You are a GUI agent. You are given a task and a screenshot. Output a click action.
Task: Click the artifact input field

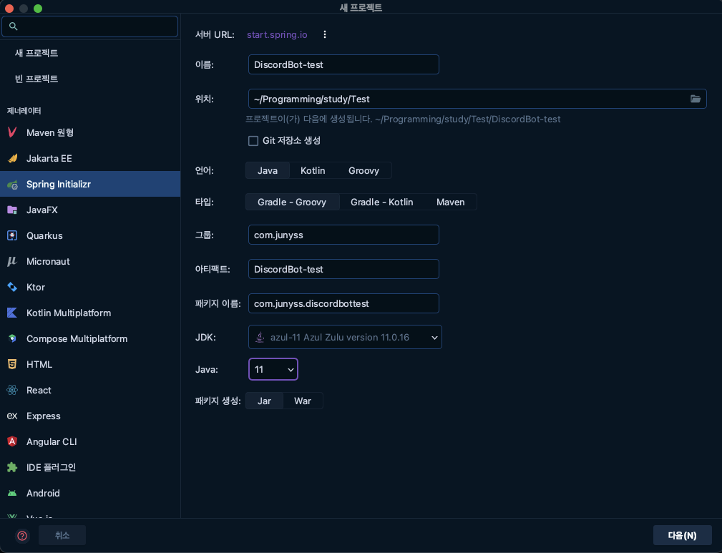click(343, 270)
